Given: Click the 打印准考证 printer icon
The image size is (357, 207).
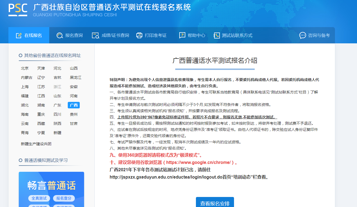Looking at the screenshot, I should tap(139, 35).
